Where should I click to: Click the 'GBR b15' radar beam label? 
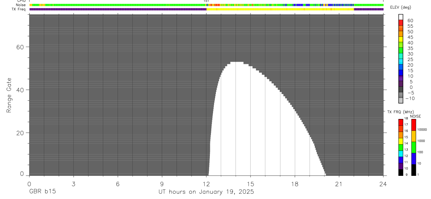(42, 192)
